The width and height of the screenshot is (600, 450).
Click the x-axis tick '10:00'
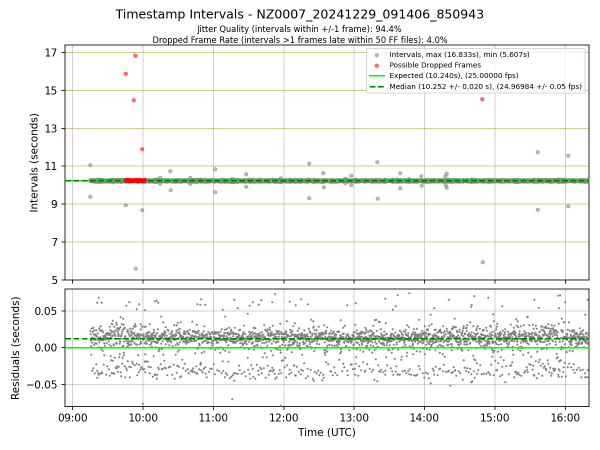click(x=143, y=418)
